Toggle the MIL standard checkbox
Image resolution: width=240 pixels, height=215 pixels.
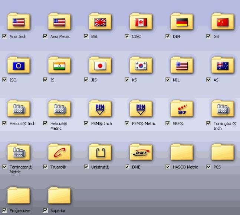point(168,80)
